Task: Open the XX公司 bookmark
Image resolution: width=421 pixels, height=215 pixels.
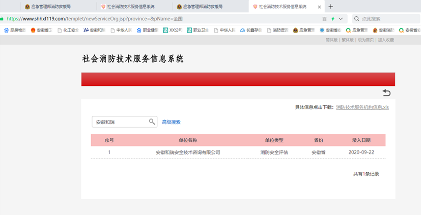Action: point(172,30)
